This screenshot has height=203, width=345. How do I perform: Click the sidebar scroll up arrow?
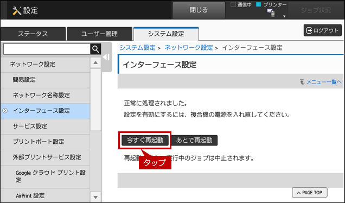click(x=95, y=63)
